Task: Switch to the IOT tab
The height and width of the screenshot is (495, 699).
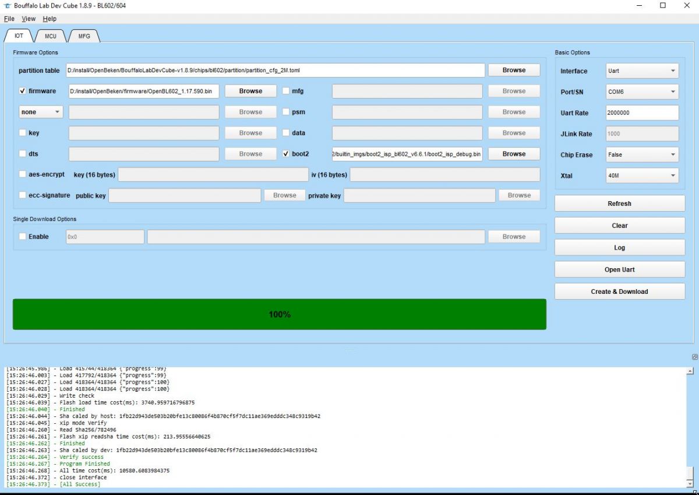Action: click(19, 36)
